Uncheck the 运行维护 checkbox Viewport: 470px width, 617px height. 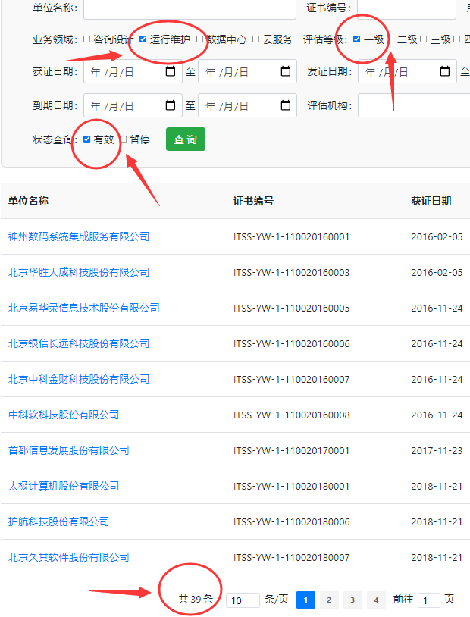143,39
